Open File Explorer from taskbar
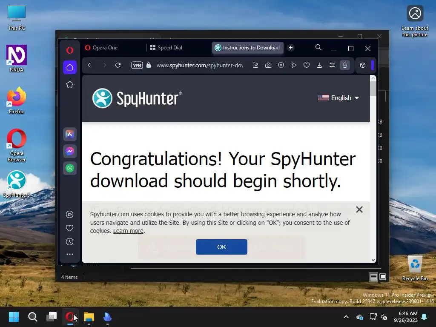This screenshot has height=327, width=436. click(89, 317)
